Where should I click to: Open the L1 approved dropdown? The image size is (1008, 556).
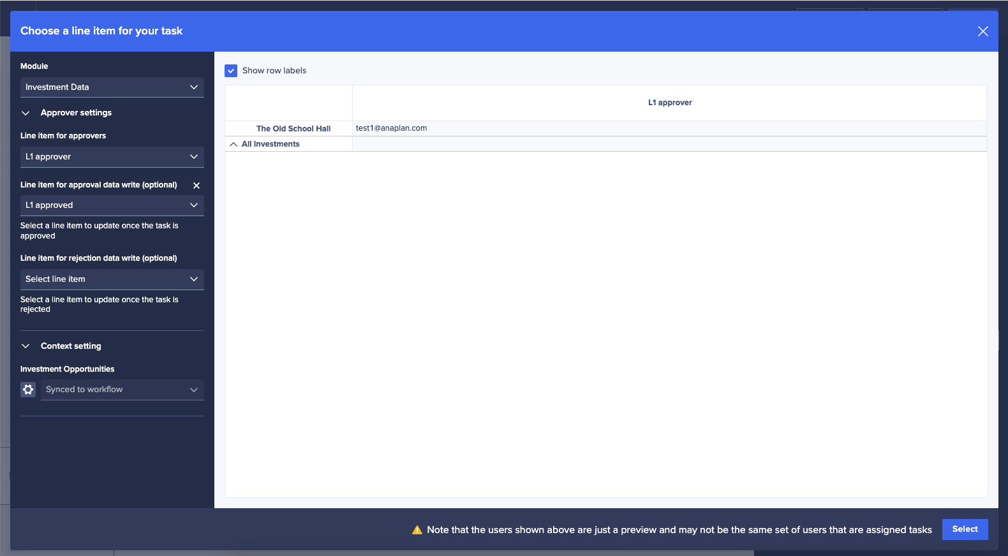[x=112, y=205]
